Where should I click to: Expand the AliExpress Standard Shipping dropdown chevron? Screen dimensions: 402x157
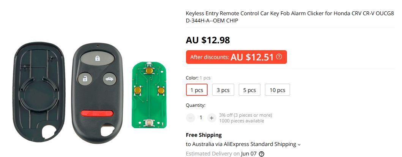(x=299, y=145)
